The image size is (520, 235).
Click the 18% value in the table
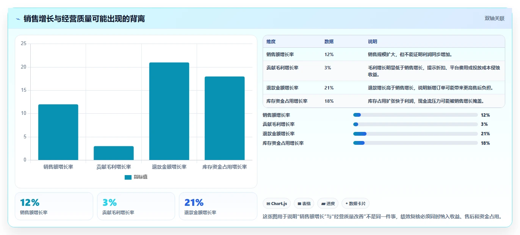pyautogui.click(x=329, y=101)
